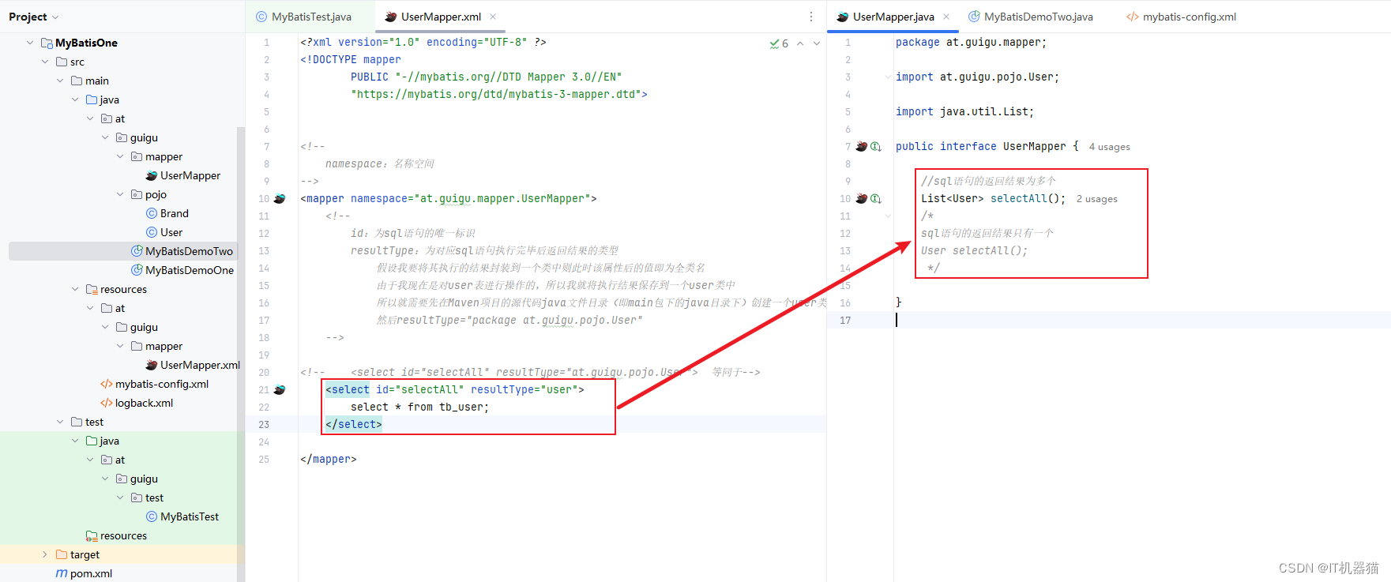Click MyBatis gutter icon on line 21 in XML

(x=280, y=389)
